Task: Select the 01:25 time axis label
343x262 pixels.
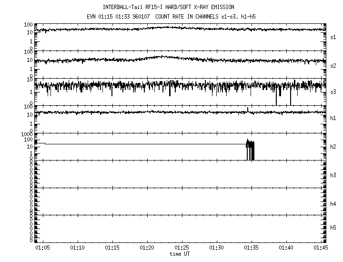Action: 182,248
